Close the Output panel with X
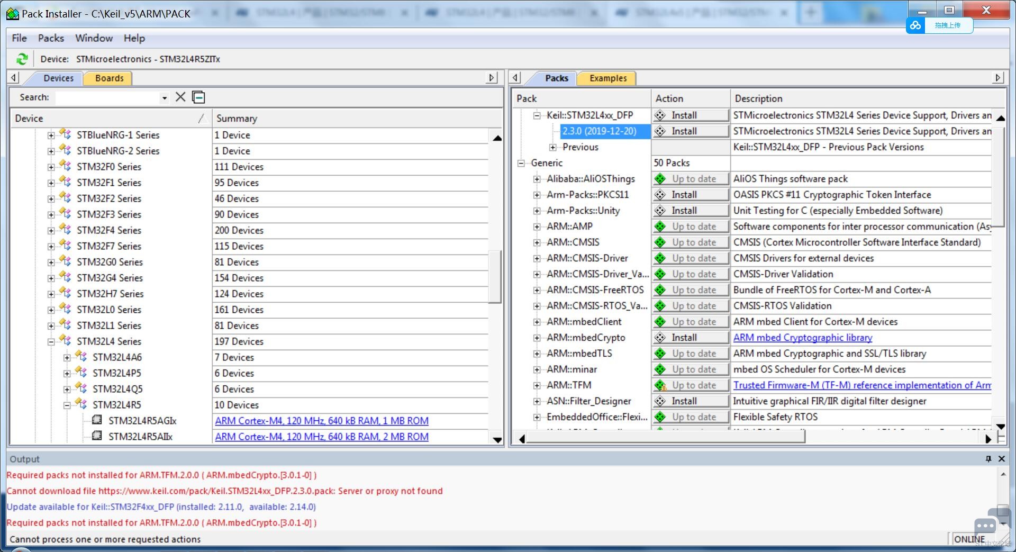 point(1001,459)
